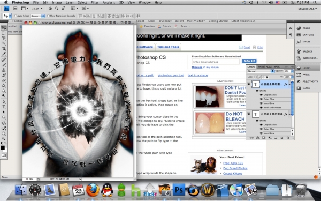Viewport: 321px width, 201px height.
Task: Open the Image menu
Action: point(57,3)
